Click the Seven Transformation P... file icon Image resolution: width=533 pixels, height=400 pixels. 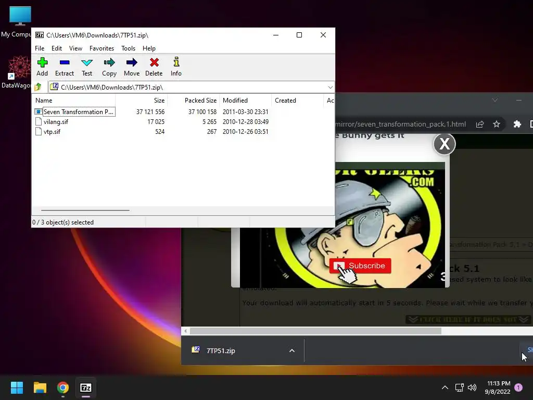tap(39, 111)
